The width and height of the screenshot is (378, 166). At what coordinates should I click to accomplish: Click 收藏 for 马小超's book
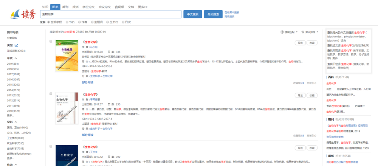tap(312, 43)
